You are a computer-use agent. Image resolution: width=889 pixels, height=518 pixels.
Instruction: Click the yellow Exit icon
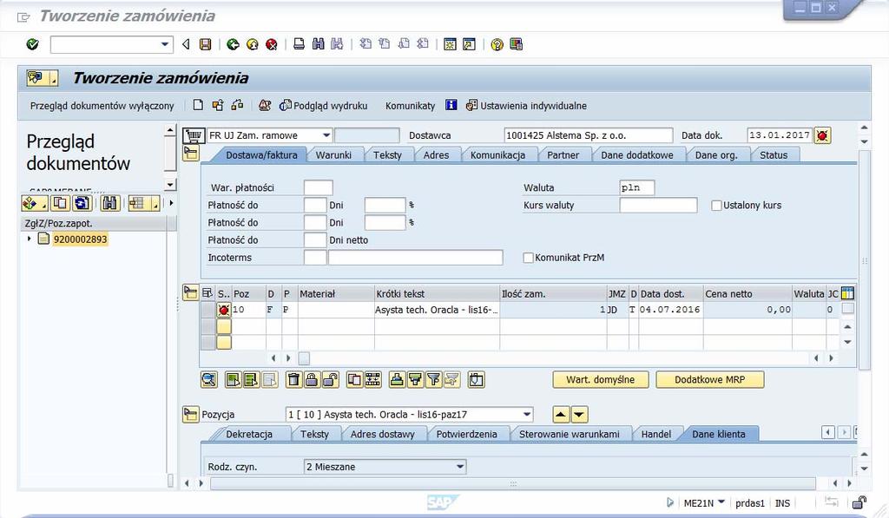click(x=253, y=44)
